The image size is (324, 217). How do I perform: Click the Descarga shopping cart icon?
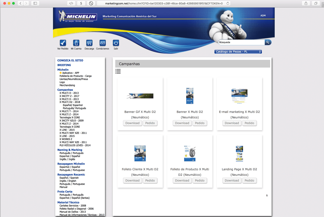pos(89,43)
